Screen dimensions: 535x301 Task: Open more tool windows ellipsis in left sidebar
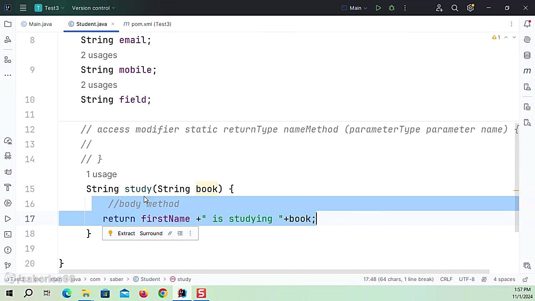(x=8, y=75)
